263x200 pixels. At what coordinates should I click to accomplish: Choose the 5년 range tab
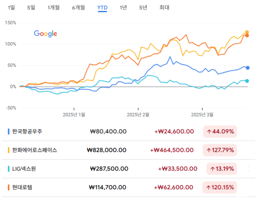[x=143, y=8]
